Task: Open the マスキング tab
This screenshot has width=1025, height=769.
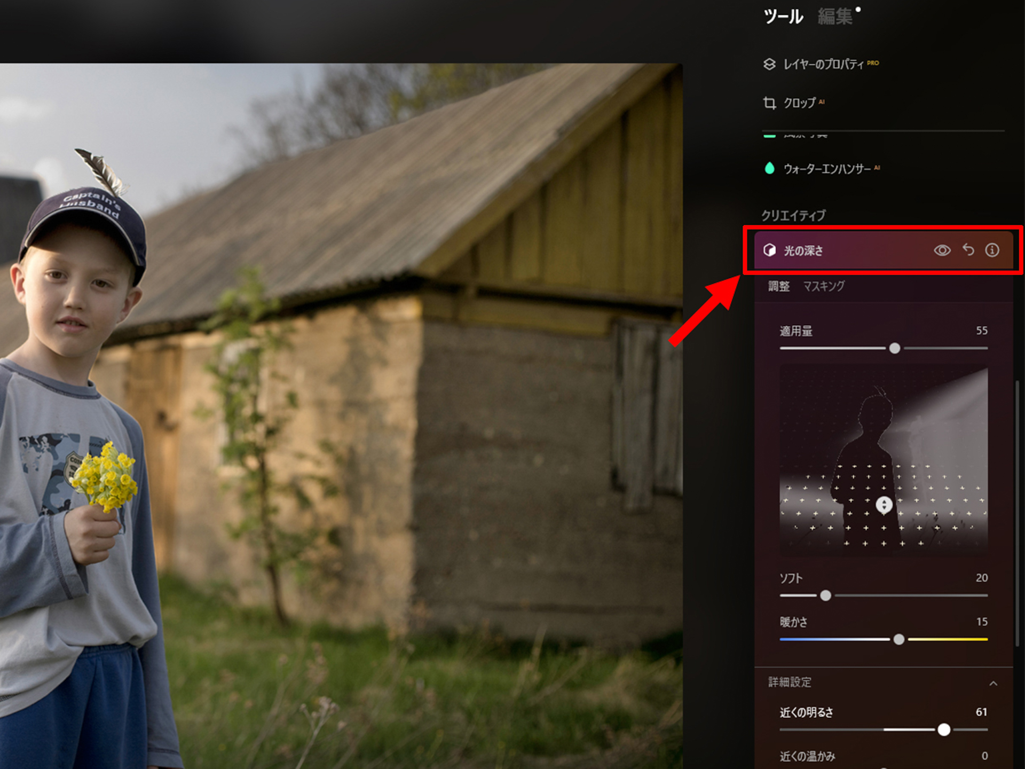Action: point(824,286)
